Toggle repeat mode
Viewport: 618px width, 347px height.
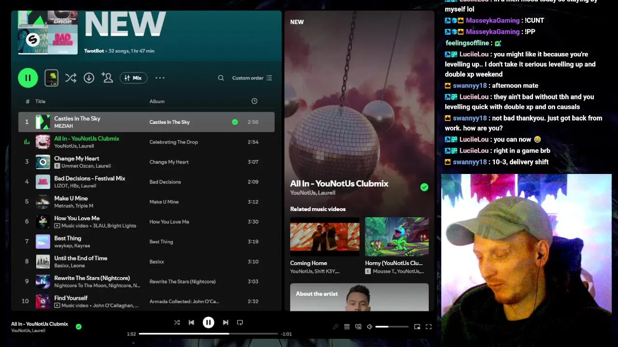[x=240, y=322]
